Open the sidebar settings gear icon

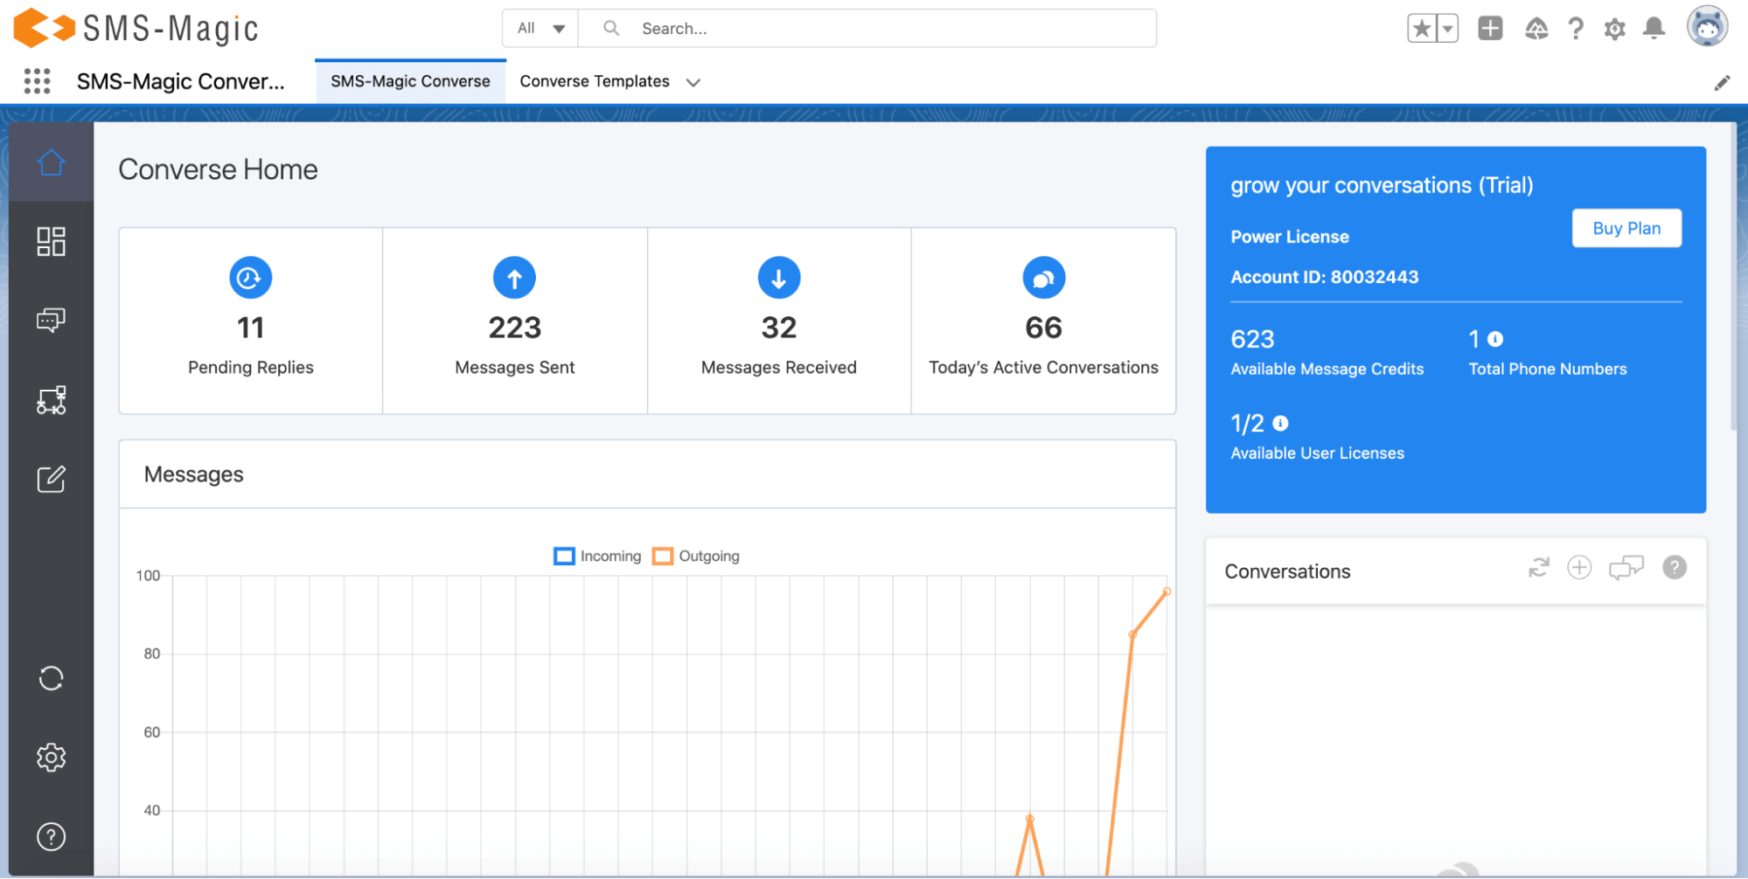[51, 758]
